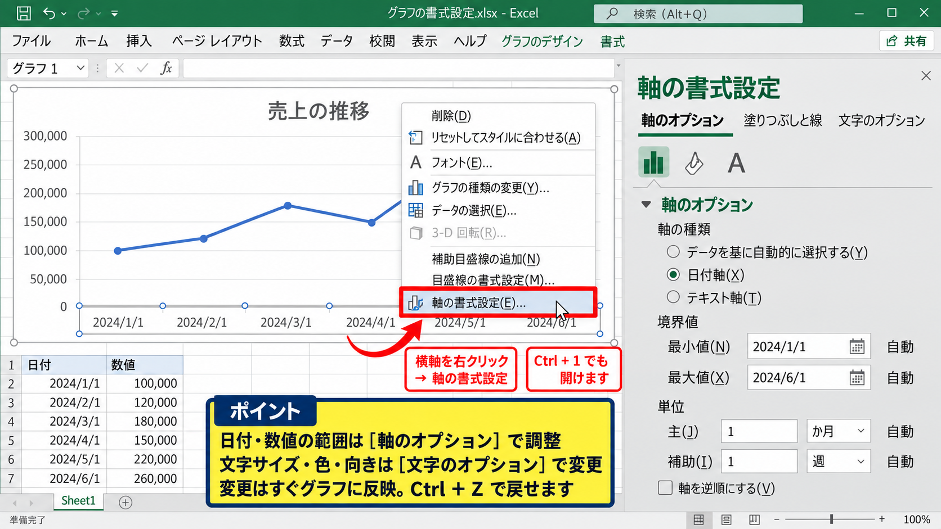The image size is (941, 529).
Task: Click the large A text options icon
Action: tap(736, 164)
